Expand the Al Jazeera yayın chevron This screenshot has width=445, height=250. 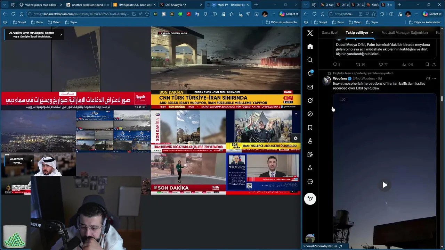(31, 161)
